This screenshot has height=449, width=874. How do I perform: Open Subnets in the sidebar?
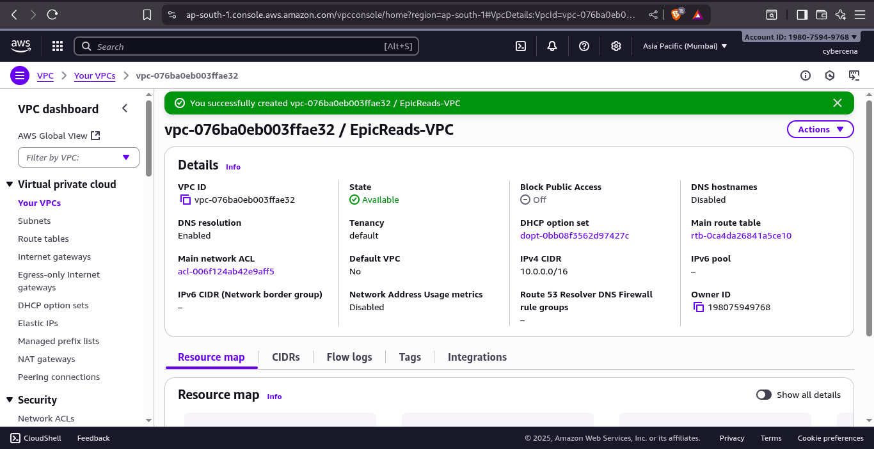pos(35,221)
